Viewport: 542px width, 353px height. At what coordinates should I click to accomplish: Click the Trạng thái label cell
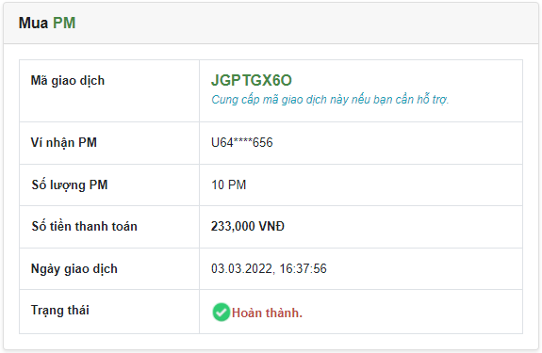click(109, 312)
